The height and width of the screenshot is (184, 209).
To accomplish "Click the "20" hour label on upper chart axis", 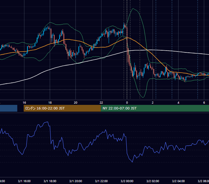I will (76, 103).
